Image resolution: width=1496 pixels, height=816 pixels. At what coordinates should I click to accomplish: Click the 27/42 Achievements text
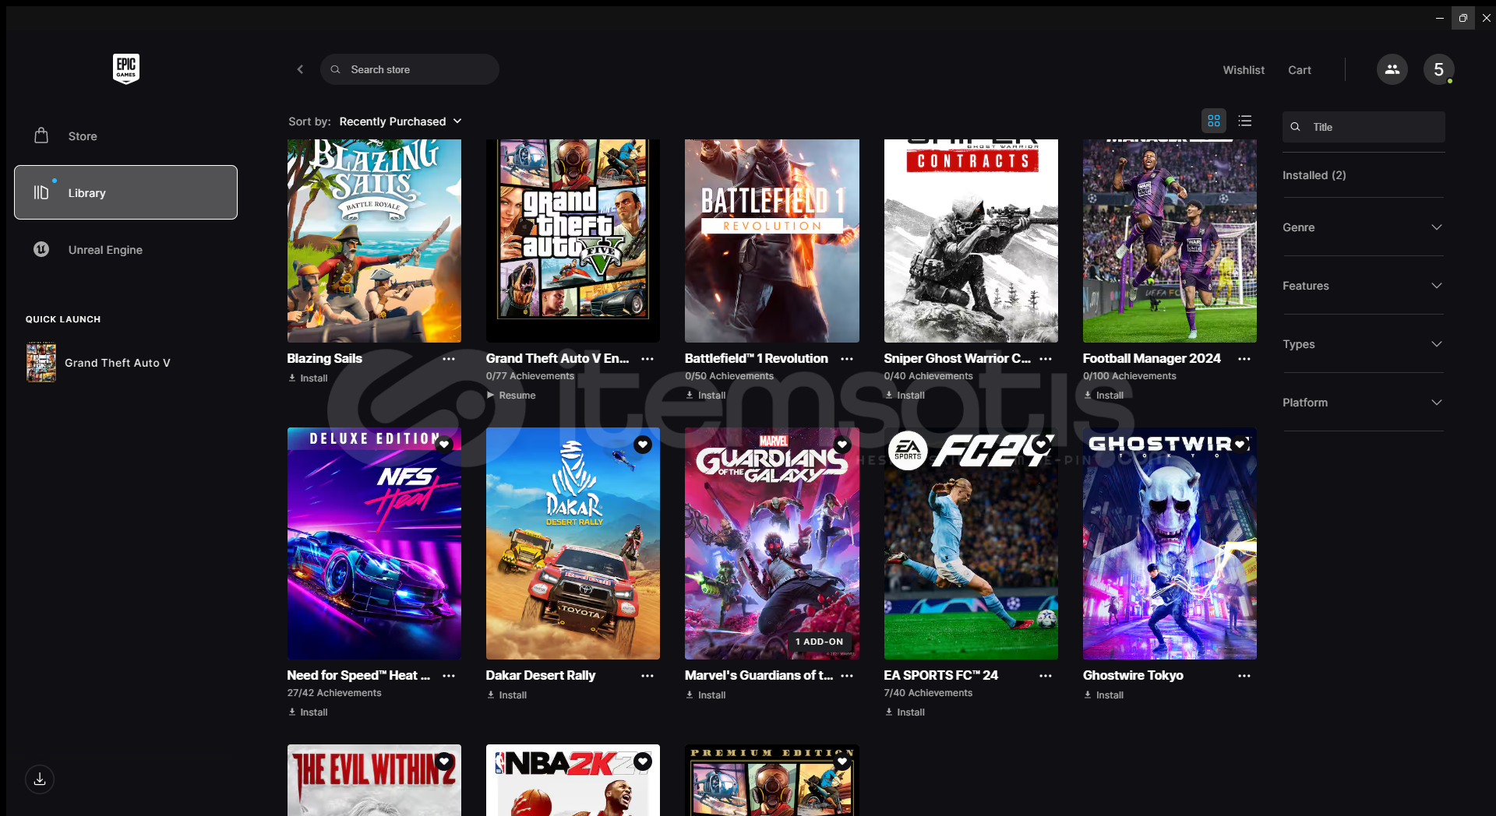334,693
